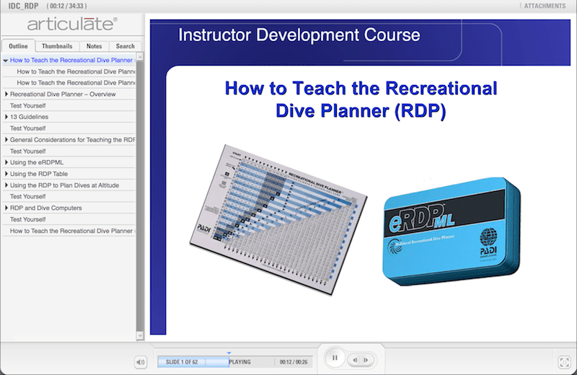Click Using the RDP Table title text
Screen dimensions: 577x375
(39, 174)
